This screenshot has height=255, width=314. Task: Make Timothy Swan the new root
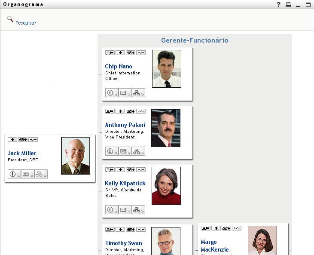coord(110,230)
